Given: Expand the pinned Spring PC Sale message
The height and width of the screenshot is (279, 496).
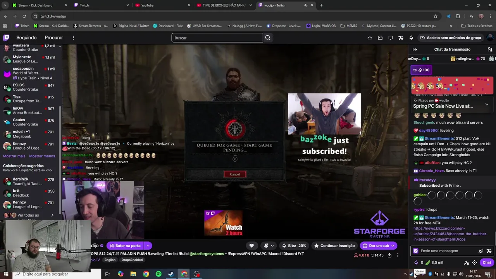Looking at the screenshot, I should [x=487, y=105].
